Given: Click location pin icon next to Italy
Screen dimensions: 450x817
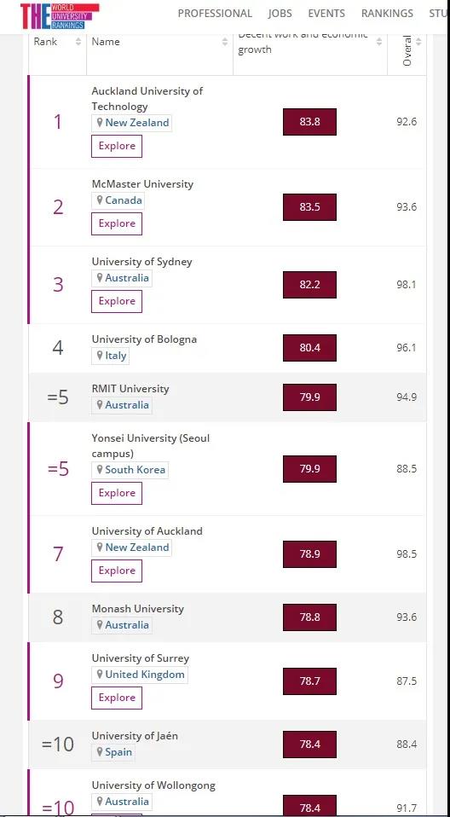Looking at the screenshot, I should [100, 356].
